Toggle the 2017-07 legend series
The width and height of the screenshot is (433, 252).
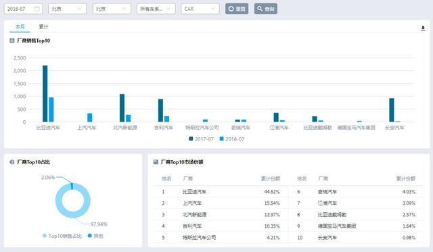[202, 139]
